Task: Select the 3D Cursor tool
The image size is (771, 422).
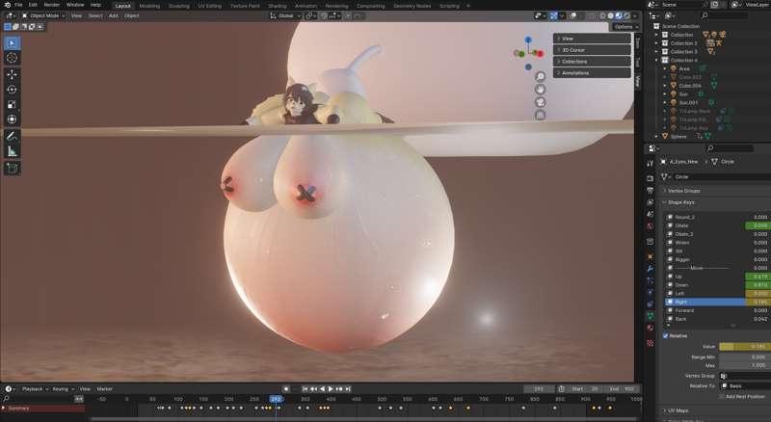Action: [x=12, y=58]
